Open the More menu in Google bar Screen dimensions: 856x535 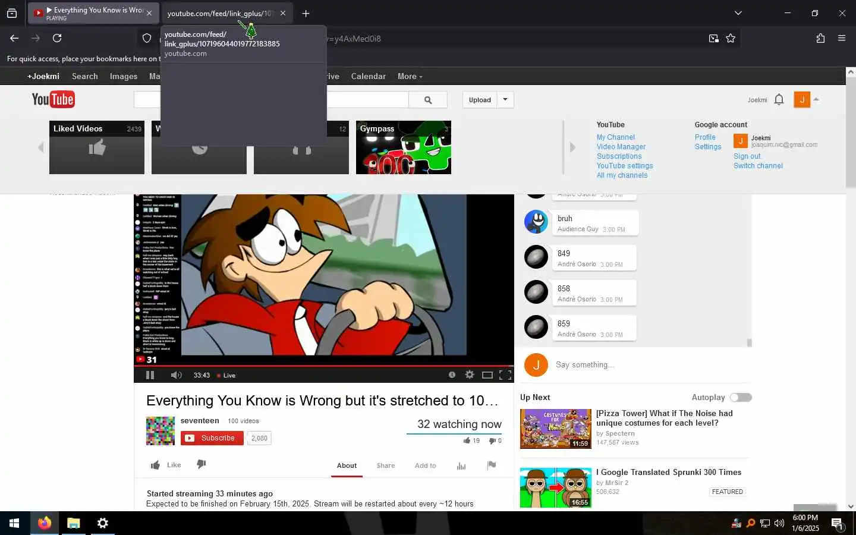[x=410, y=76]
